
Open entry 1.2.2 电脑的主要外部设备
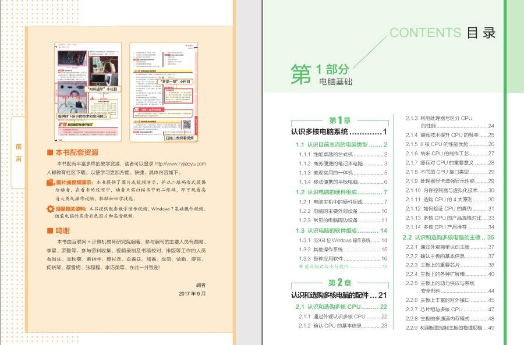click(x=343, y=211)
